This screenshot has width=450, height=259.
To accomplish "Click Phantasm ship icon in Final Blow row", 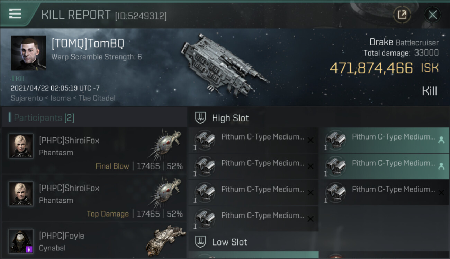I will point(165,145).
